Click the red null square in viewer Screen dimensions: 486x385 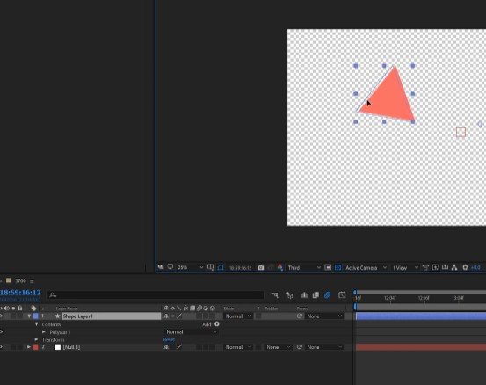click(461, 132)
